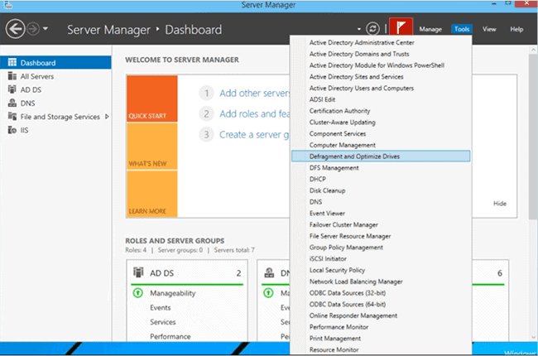This screenshot has height=356, width=538.
Task: Click the AD DS sidebar icon
Action: coord(12,89)
